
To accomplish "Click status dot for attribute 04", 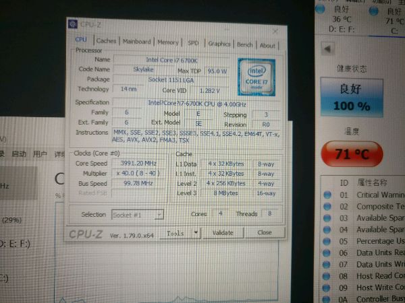I will 327,230.
